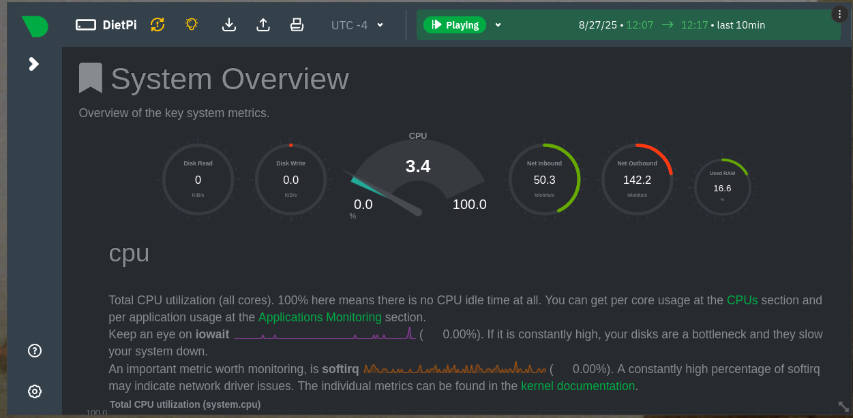Screen dimensions: 853x418
Task: Click the green Netdata logo
Action: (x=35, y=26)
